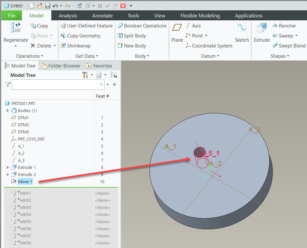Switch to the Analysis ribbon tab

coord(68,15)
